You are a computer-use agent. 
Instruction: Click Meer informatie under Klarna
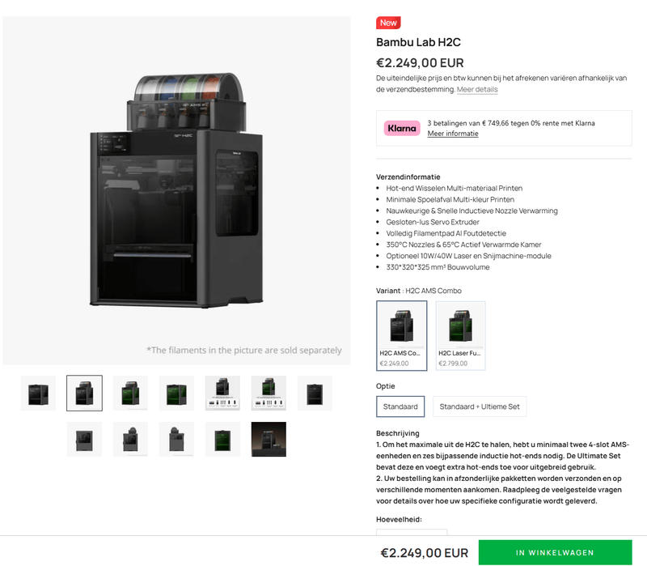pyautogui.click(x=452, y=134)
